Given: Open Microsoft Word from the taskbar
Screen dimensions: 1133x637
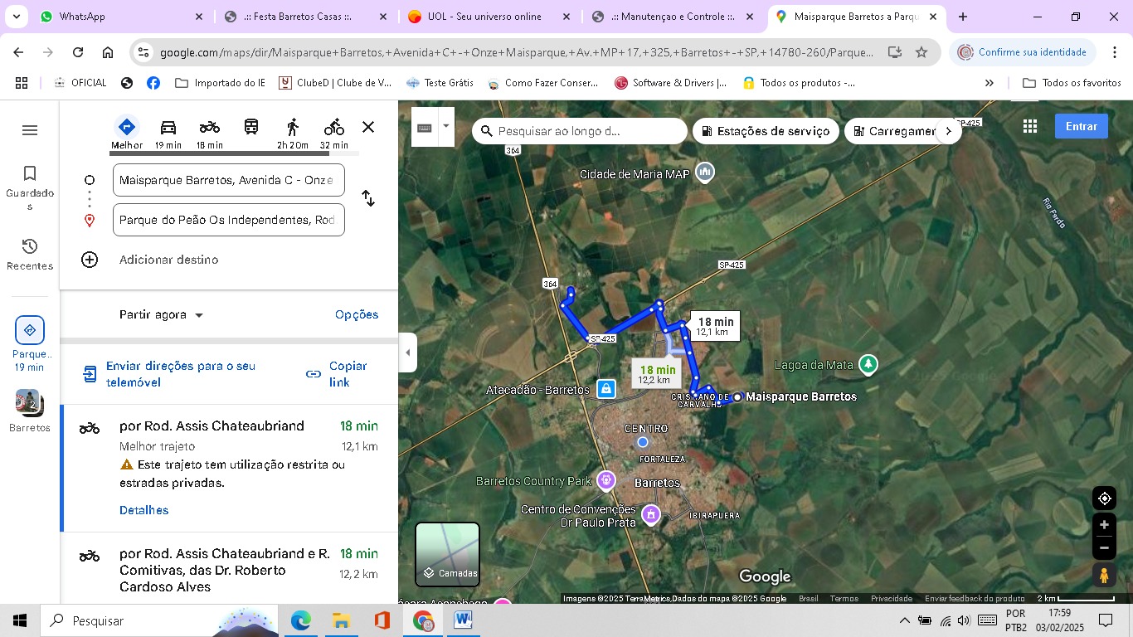Looking at the screenshot, I should (x=463, y=620).
